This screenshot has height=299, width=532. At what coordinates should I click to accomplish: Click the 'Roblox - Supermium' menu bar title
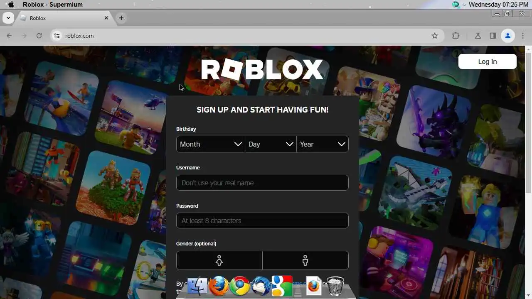pyautogui.click(x=53, y=5)
